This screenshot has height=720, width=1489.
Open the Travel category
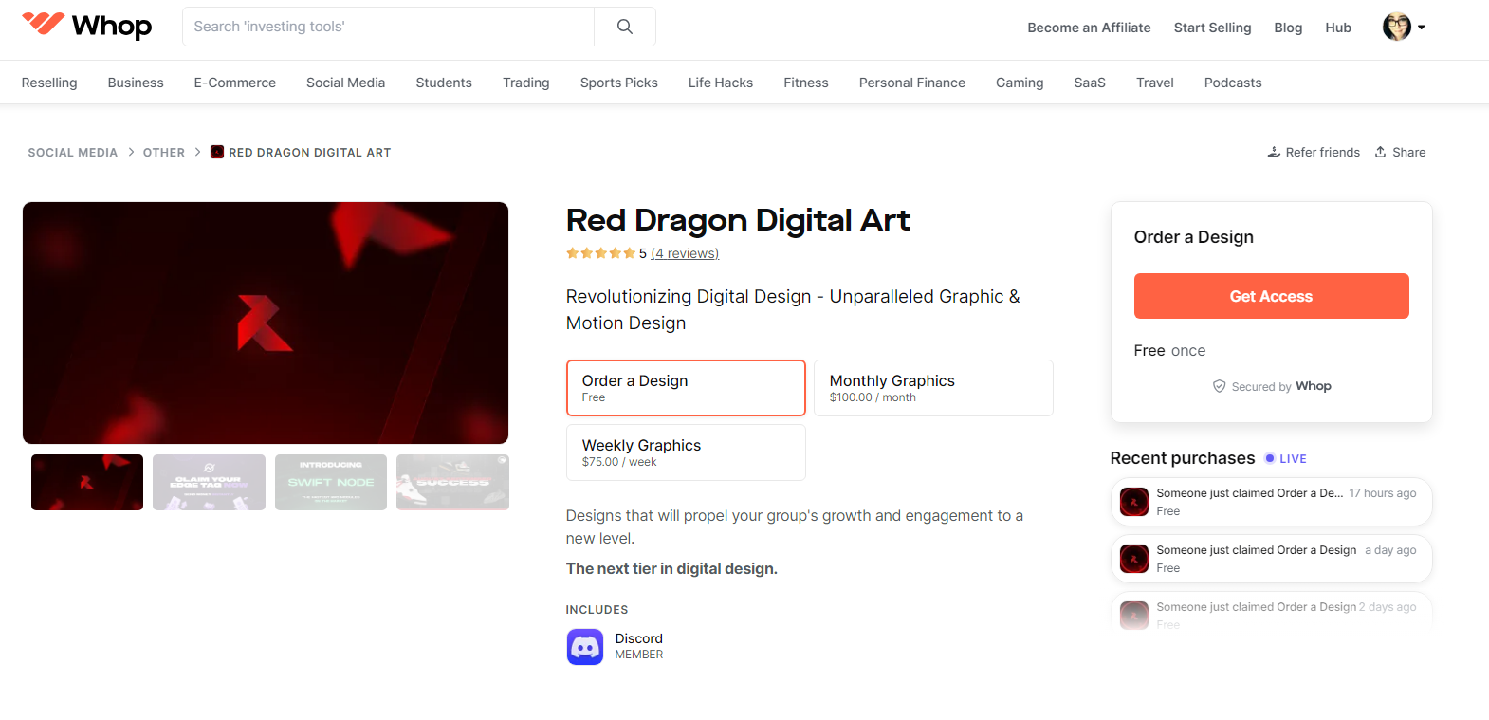[x=1155, y=83]
